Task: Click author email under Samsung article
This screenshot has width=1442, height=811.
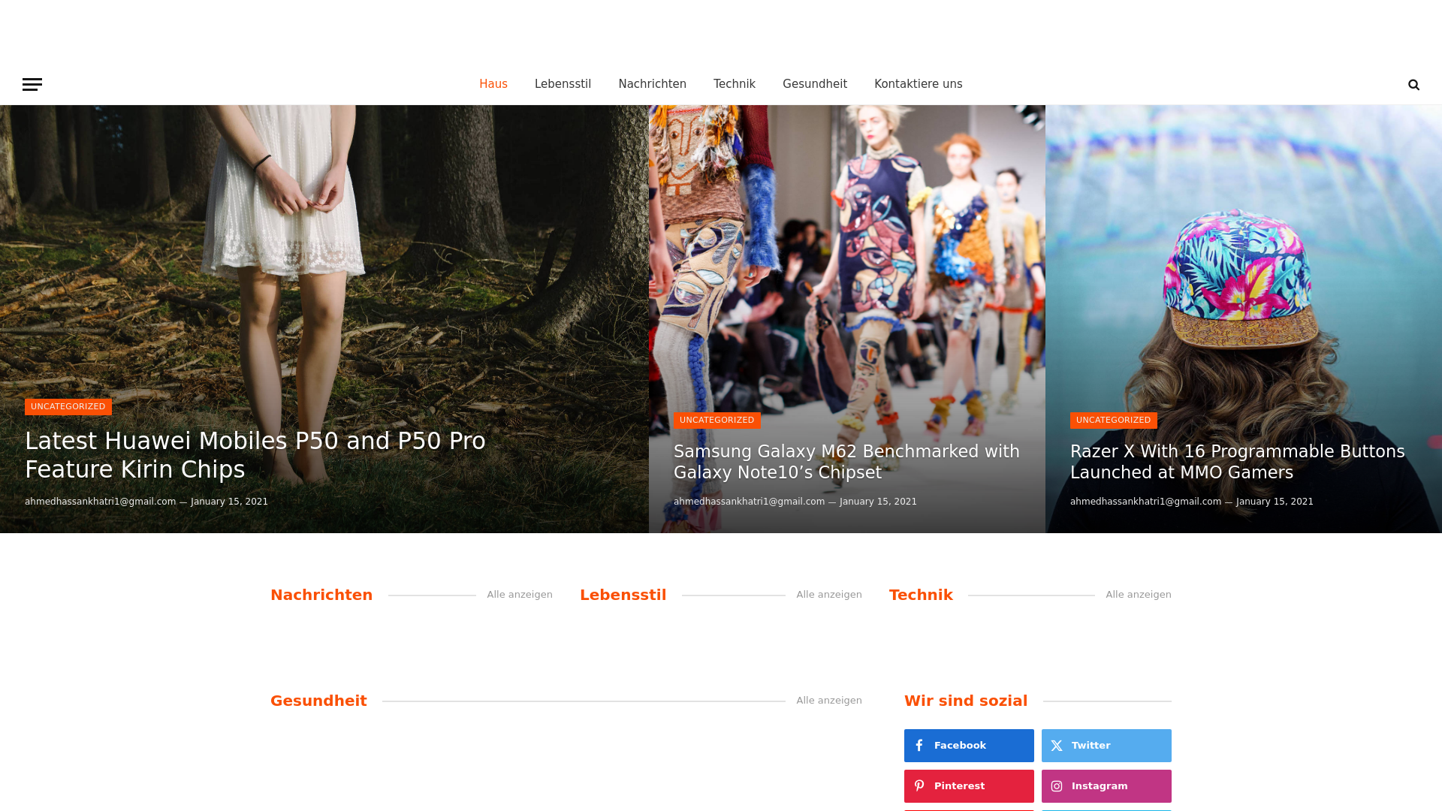Action: 750,502
